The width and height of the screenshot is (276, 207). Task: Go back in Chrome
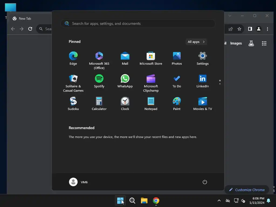(x=13, y=29)
